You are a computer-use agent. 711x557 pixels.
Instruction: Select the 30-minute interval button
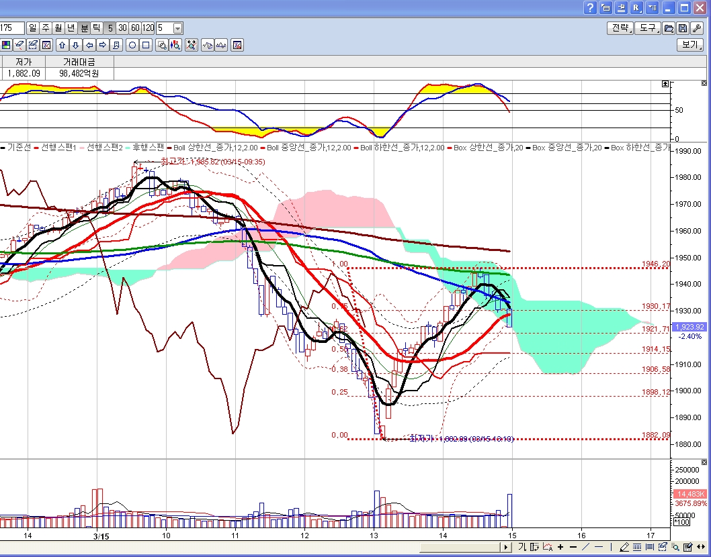(122, 28)
